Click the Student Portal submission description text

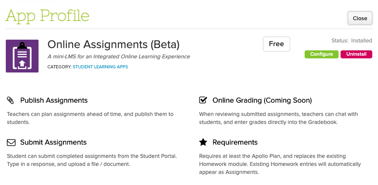[x=92, y=160]
